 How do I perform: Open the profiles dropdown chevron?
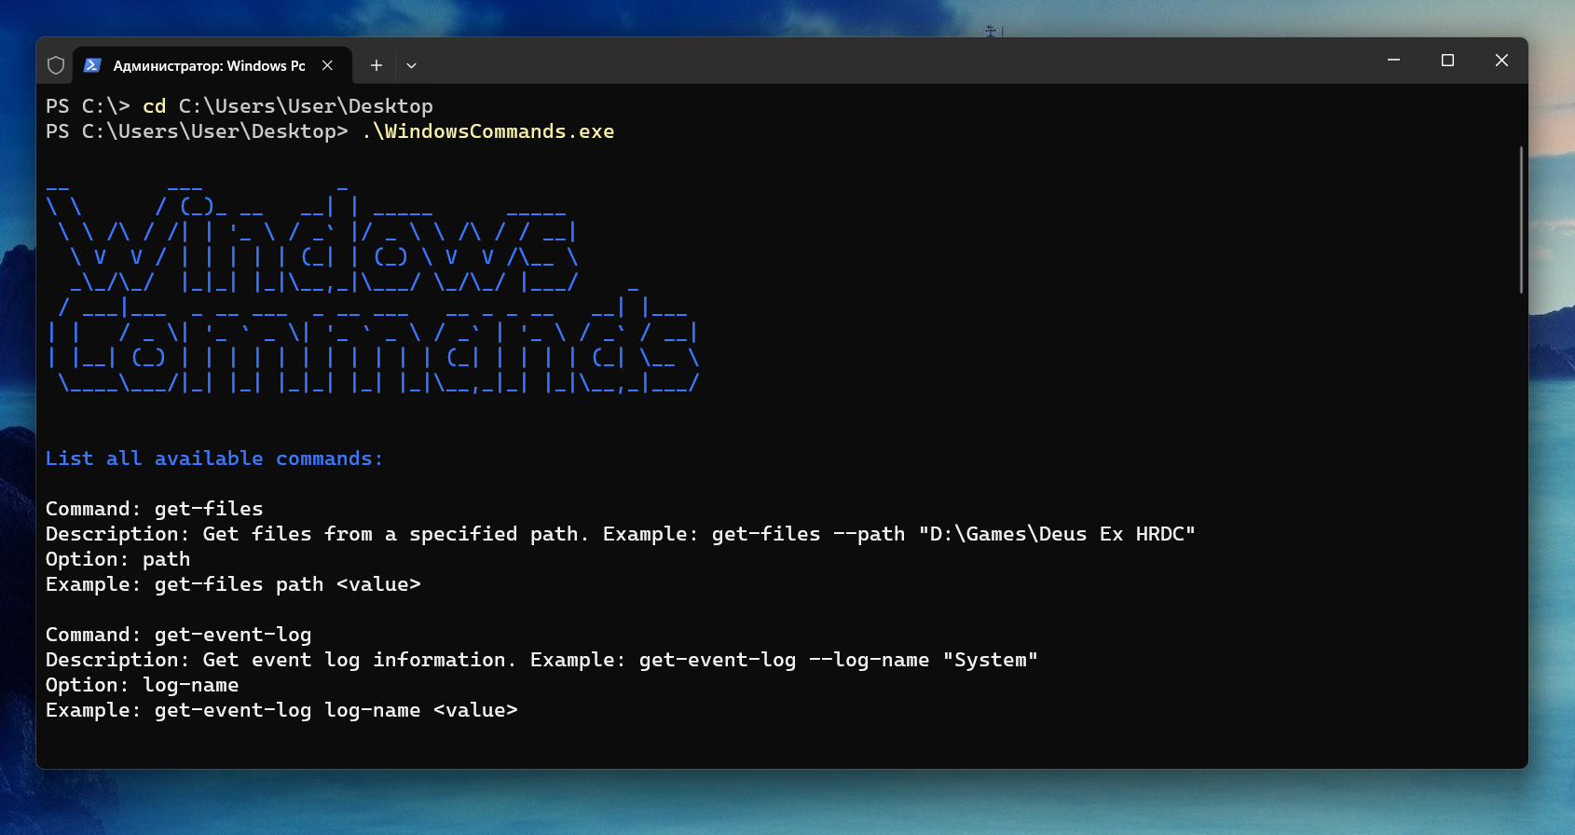(x=411, y=65)
